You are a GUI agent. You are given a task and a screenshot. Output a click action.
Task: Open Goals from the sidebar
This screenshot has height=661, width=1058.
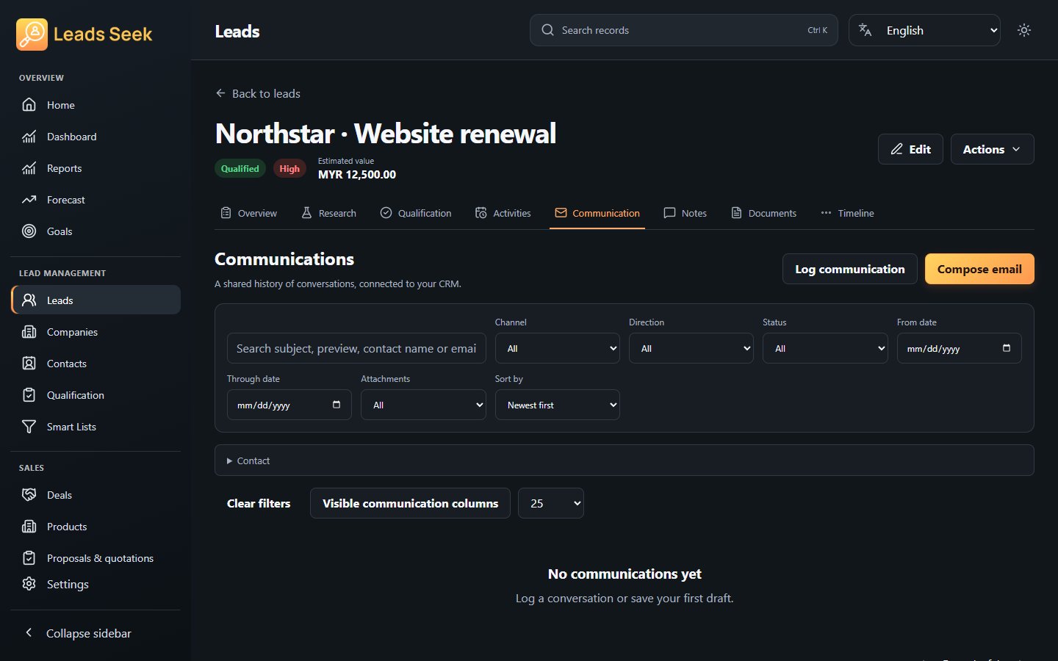coord(96,231)
